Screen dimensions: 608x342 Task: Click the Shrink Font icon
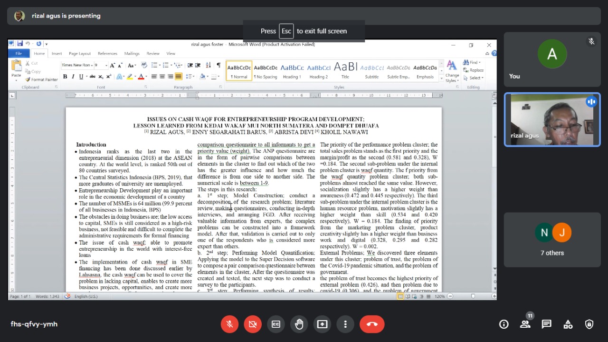[119, 66]
